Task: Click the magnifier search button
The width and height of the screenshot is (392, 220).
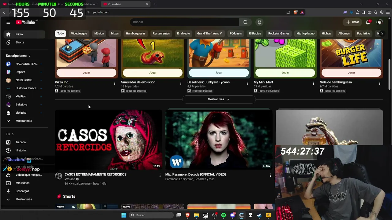Action: 246,22
